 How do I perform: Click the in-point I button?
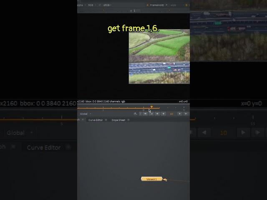(140, 114)
